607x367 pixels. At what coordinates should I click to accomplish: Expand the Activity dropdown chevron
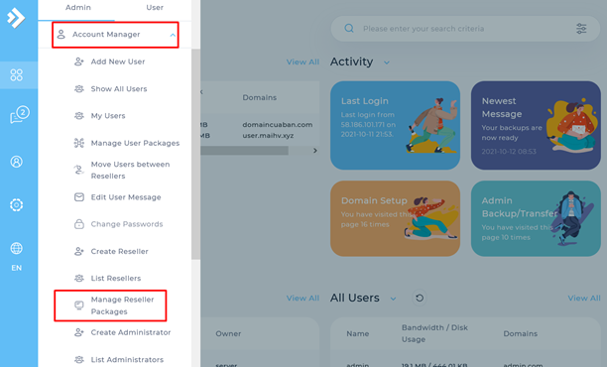tap(387, 62)
